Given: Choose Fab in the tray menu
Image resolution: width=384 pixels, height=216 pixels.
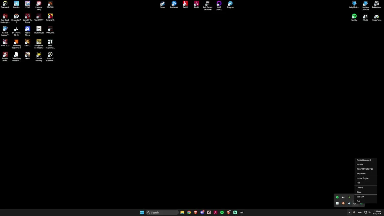Looking at the screenshot, I should click(x=366, y=183).
